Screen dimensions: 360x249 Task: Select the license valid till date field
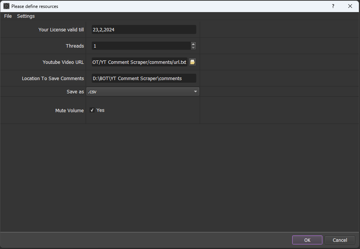coord(144,30)
